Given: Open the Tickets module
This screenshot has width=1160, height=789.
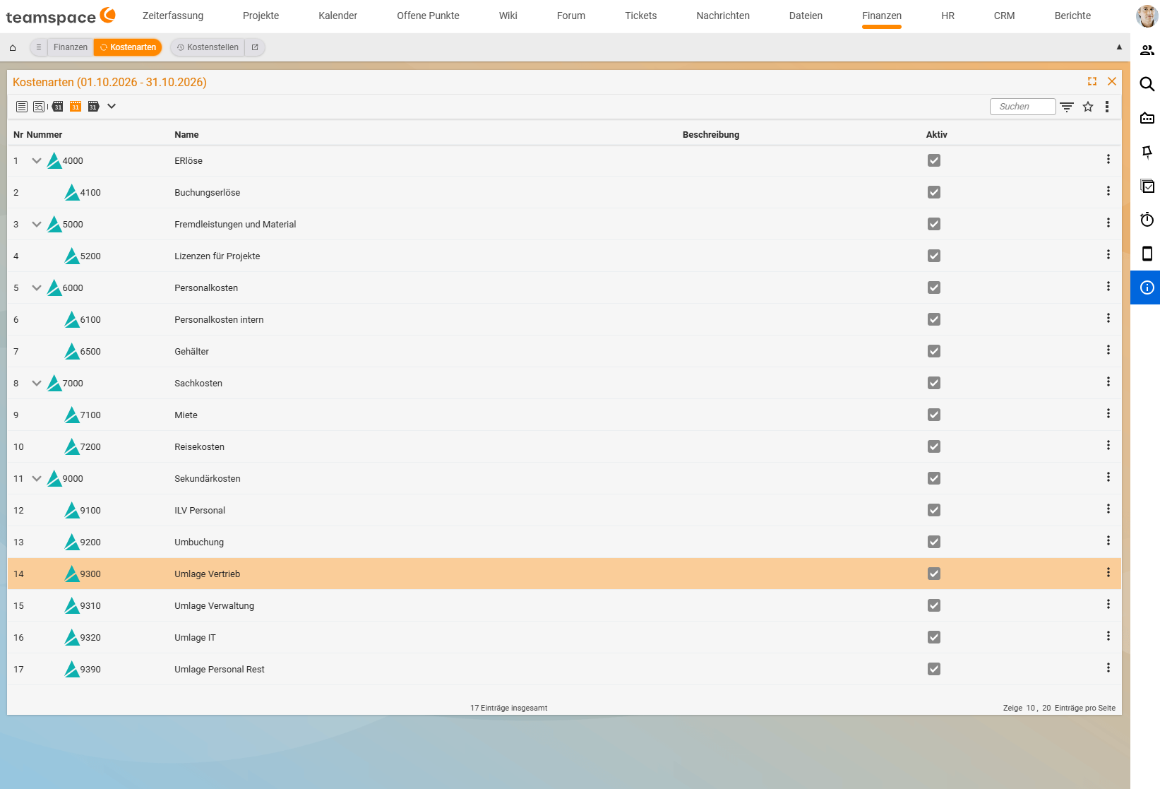Looking at the screenshot, I should pyautogui.click(x=641, y=16).
